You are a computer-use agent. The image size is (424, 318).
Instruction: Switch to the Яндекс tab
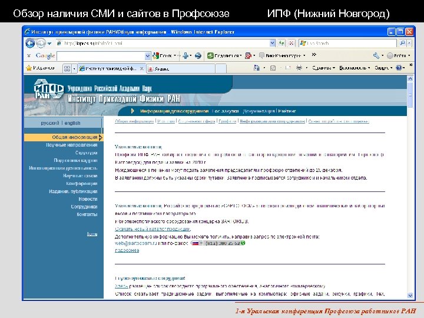pyautogui.click(x=181, y=69)
